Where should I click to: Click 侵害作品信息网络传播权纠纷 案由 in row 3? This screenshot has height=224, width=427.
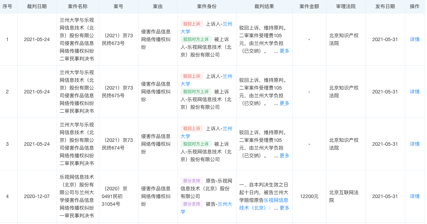[x=156, y=144]
